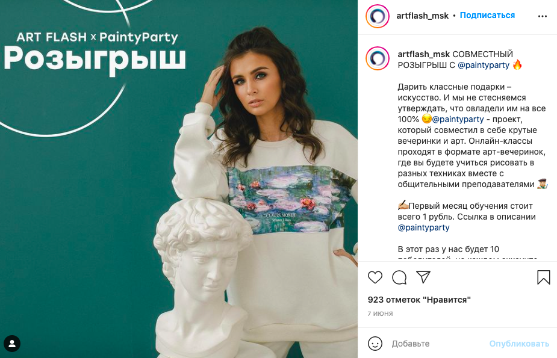Like the post with the heart icon
This screenshot has height=358, width=557.
(375, 277)
